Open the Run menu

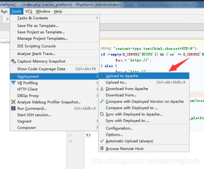point(4,12)
